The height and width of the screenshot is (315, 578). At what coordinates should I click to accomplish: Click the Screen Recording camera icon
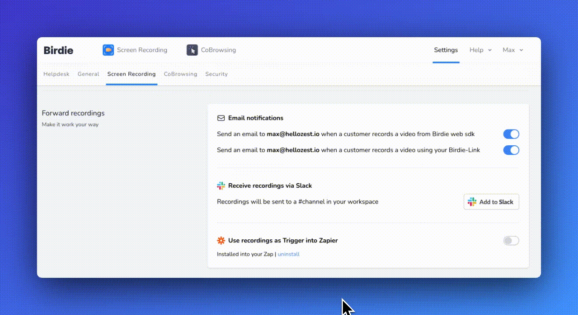(x=108, y=50)
